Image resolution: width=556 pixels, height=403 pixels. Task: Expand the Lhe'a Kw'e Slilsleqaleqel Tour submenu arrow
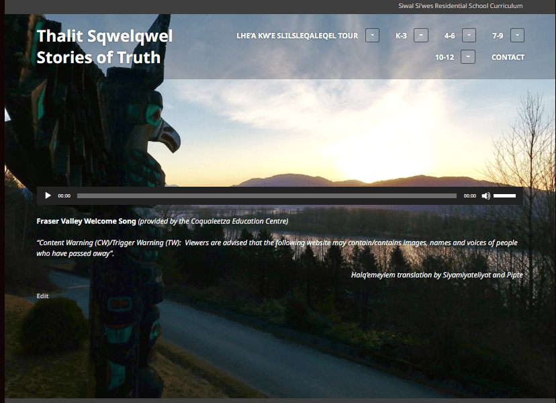click(x=372, y=36)
